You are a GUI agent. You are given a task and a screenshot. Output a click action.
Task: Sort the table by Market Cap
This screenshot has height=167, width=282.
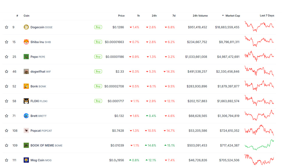(x=231, y=16)
